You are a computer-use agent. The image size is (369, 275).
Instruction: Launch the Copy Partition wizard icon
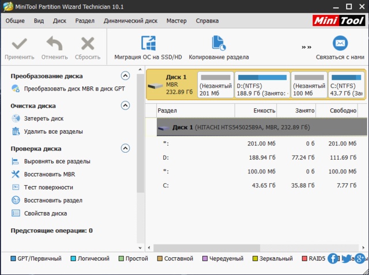point(218,44)
